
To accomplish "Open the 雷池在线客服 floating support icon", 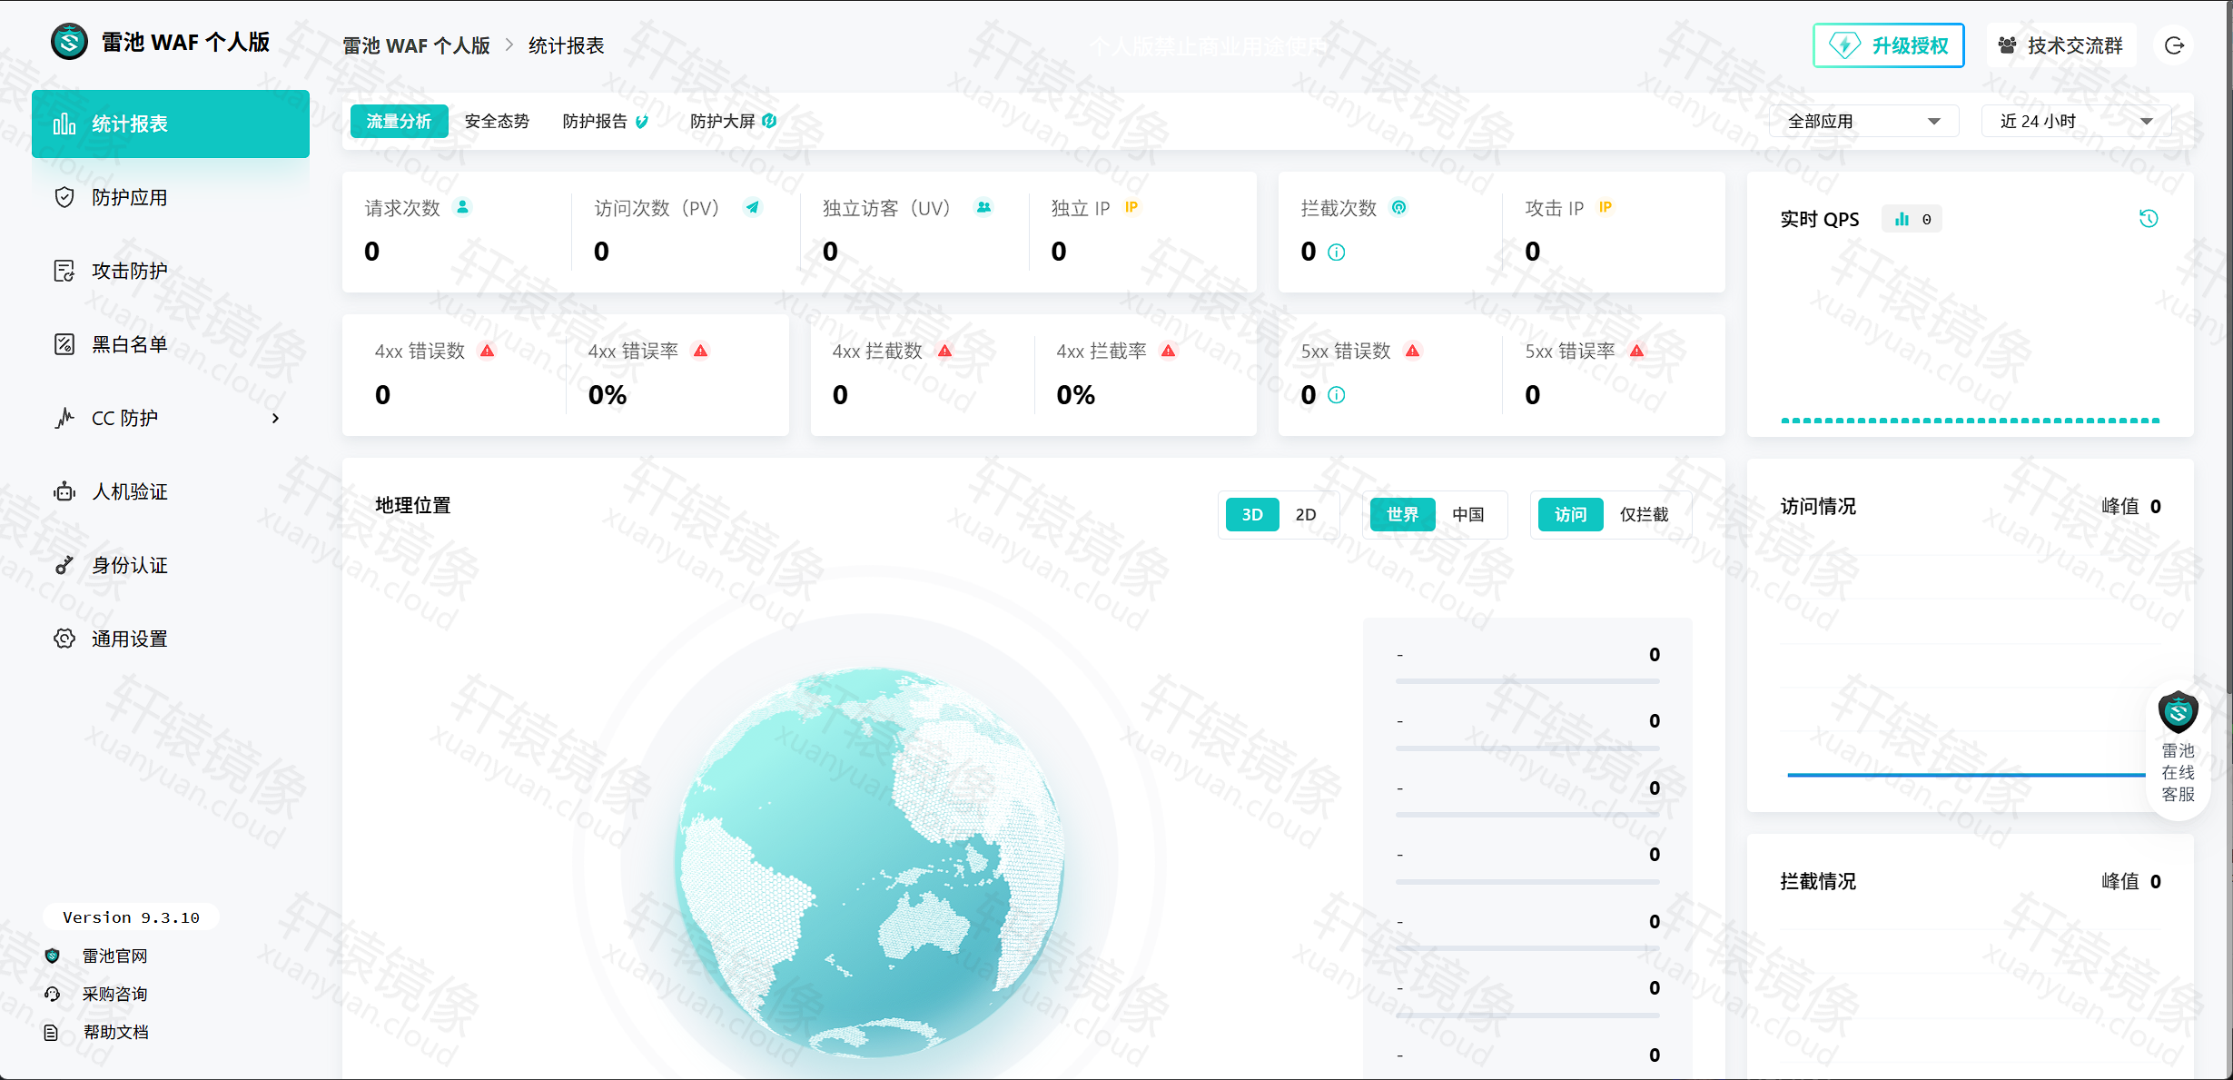I will point(2178,751).
